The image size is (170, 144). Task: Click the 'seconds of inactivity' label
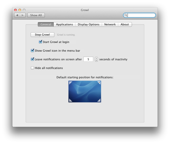pos(113,59)
